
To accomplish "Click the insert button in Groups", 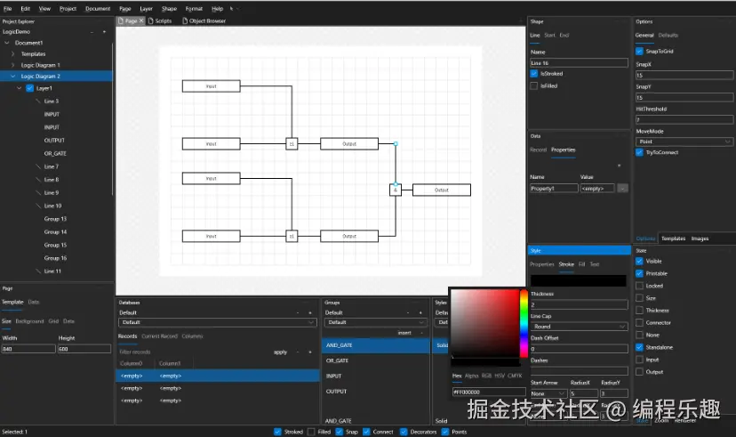I will click(404, 333).
